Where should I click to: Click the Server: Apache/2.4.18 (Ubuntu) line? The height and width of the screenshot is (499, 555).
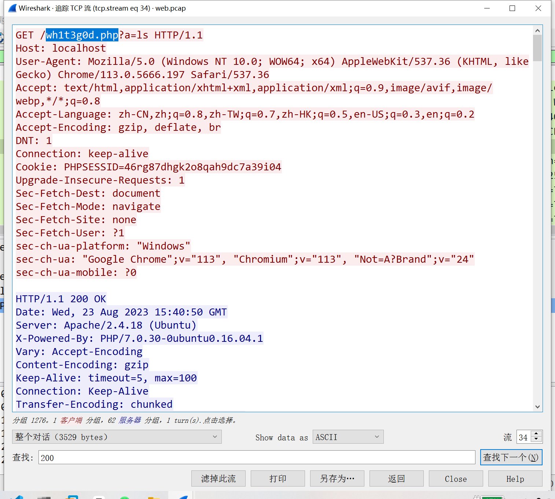click(x=106, y=325)
